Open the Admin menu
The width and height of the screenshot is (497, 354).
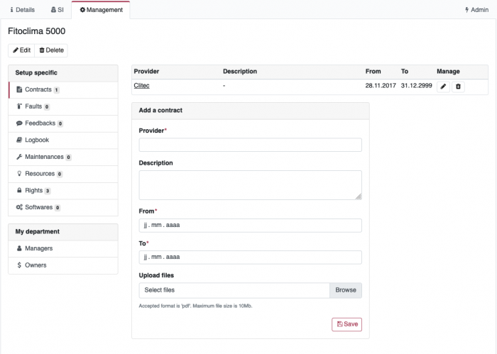[476, 10]
